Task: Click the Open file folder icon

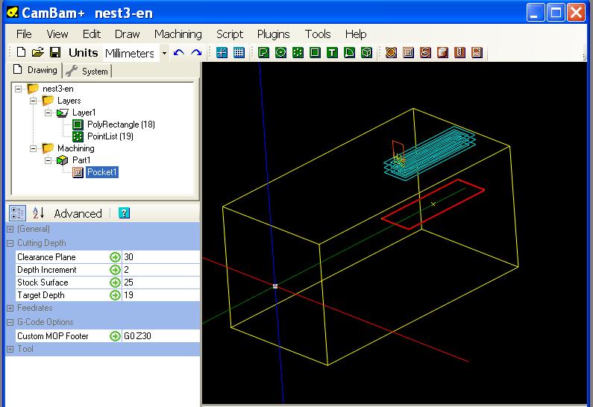Action: 37,53
